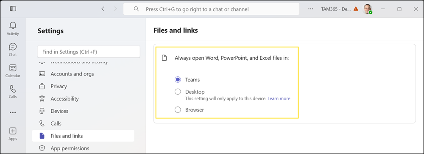Follow the Learn more link

pyautogui.click(x=279, y=98)
